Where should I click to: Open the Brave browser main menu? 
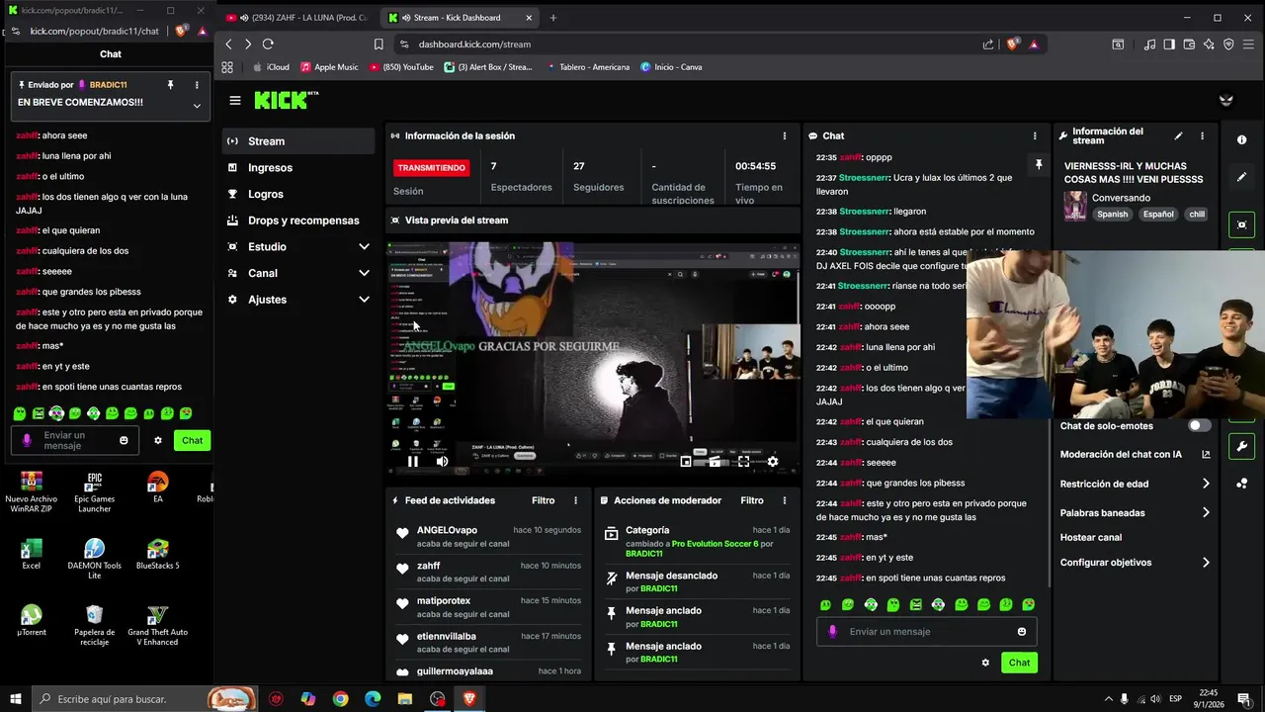tap(1249, 44)
